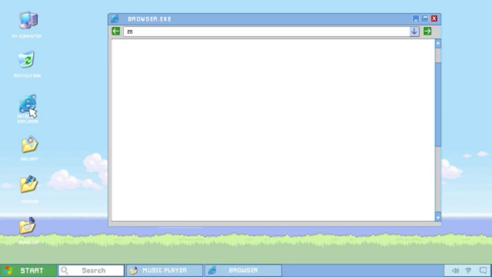The width and height of the screenshot is (492, 277).
Task: Click the volume speaker tray icon
Action: (x=455, y=271)
